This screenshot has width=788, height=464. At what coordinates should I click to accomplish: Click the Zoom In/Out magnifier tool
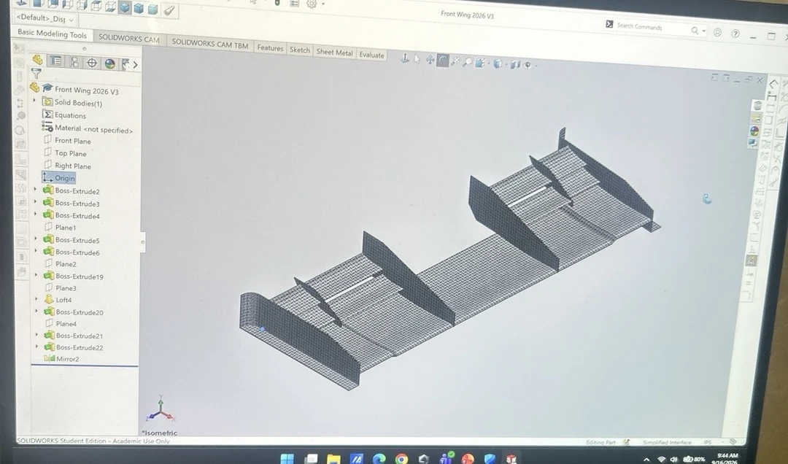455,61
